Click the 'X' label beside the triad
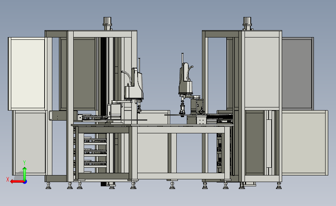 coord(8,179)
